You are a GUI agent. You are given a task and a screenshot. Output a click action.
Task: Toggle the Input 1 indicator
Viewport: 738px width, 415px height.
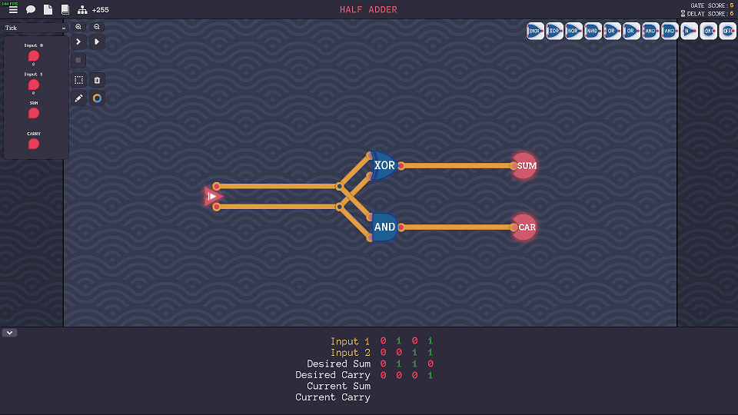(x=34, y=85)
